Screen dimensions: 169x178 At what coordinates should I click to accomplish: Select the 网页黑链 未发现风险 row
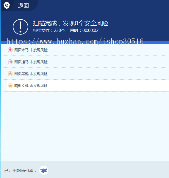85,74
